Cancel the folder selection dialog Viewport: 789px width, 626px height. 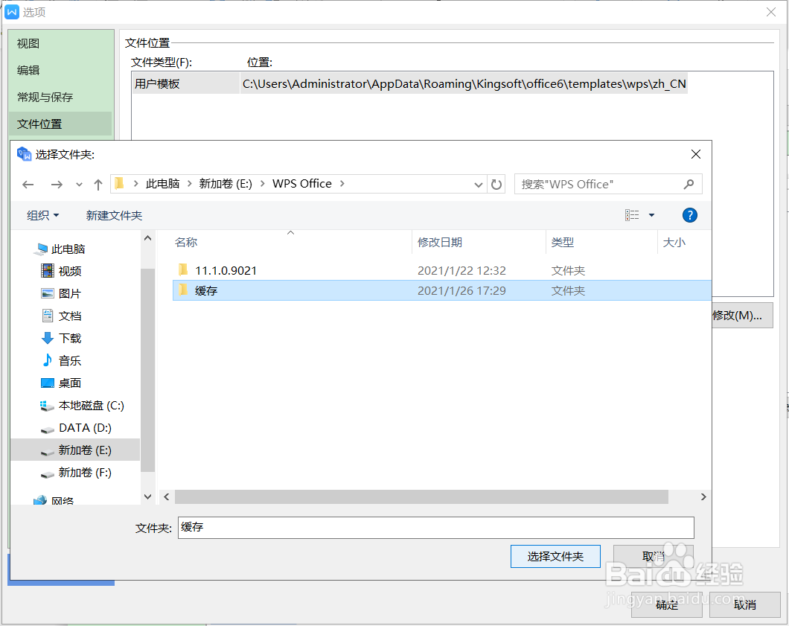tap(654, 556)
